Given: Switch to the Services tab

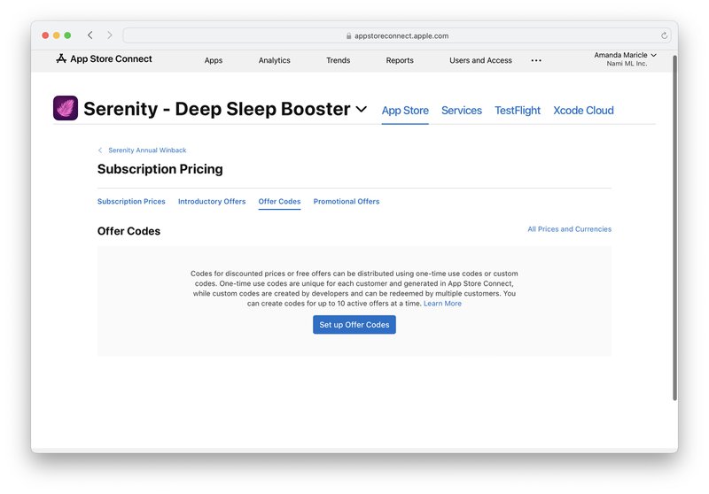Looking at the screenshot, I should 462,110.
